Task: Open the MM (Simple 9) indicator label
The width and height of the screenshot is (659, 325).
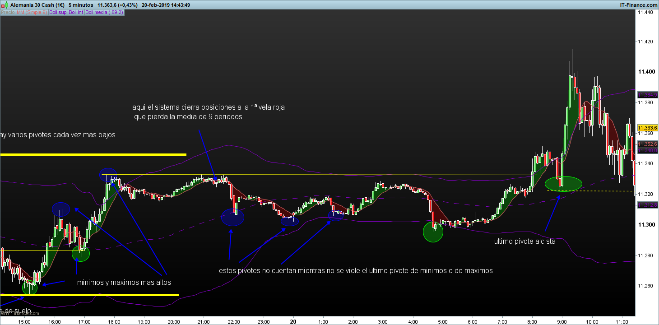Action: pyautogui.click(x=31, y=12)
